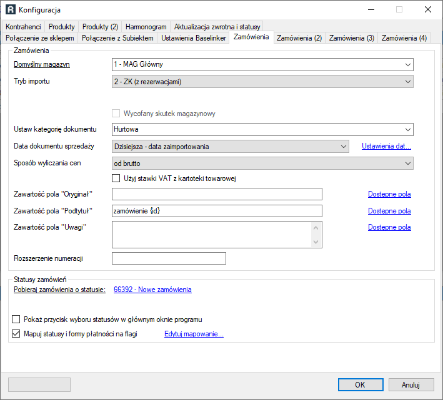Open the Ustawienia dat... link

click(386, 146)
